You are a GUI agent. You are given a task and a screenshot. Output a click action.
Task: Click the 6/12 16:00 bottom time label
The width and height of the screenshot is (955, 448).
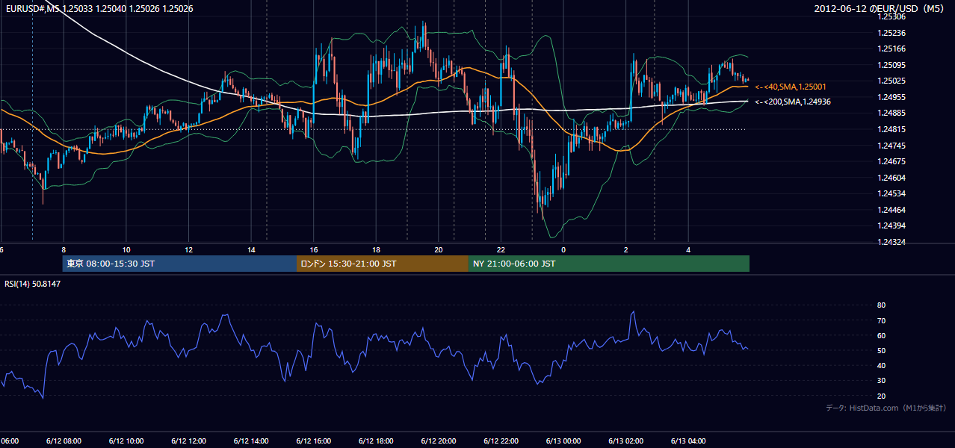click(313, 441)
